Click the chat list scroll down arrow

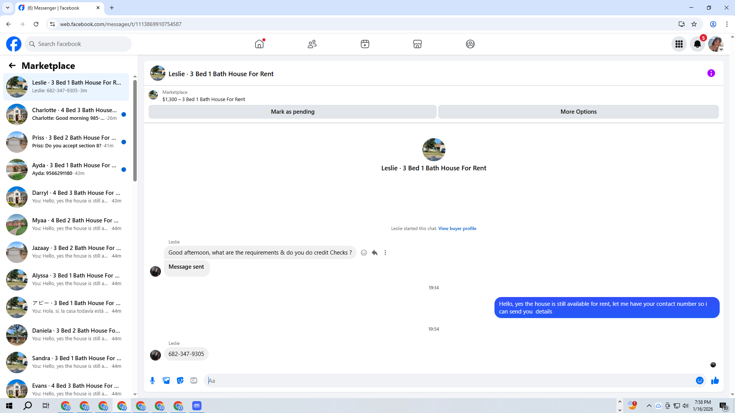(x=135, y=394)
